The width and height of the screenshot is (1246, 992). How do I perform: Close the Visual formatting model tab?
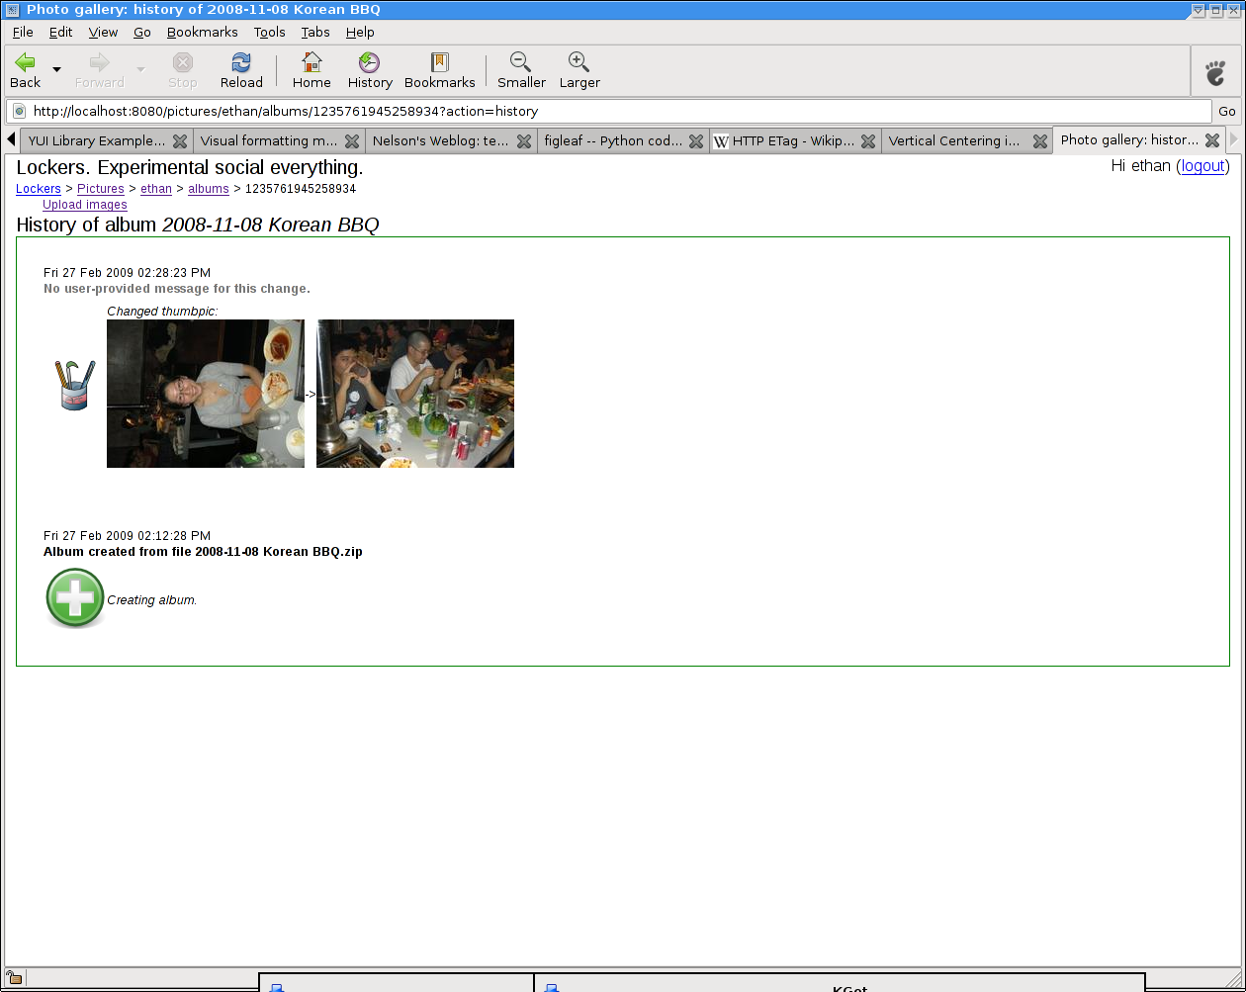[x=352, y=141]
